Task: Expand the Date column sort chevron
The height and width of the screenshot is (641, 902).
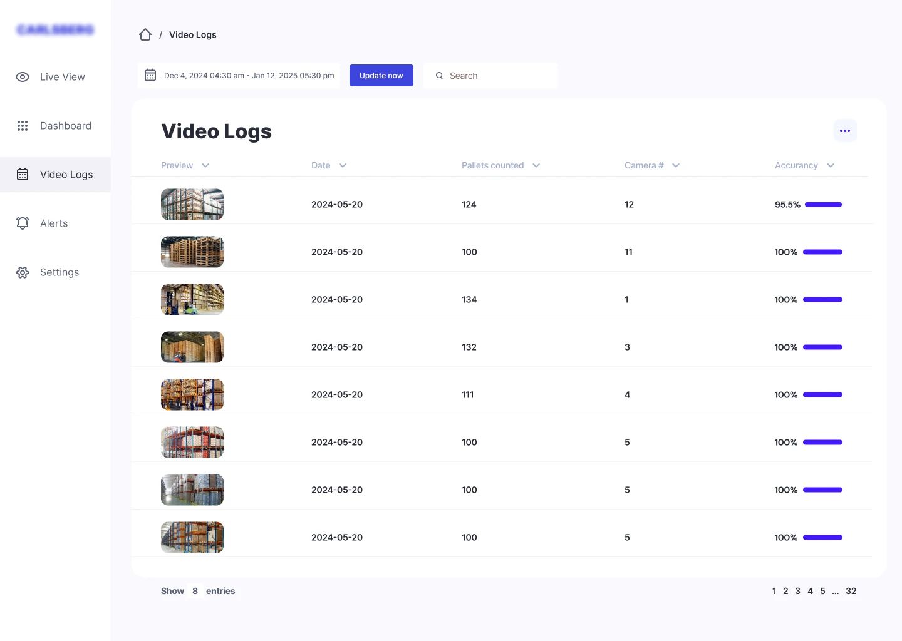Action: (x=343, y=165)
